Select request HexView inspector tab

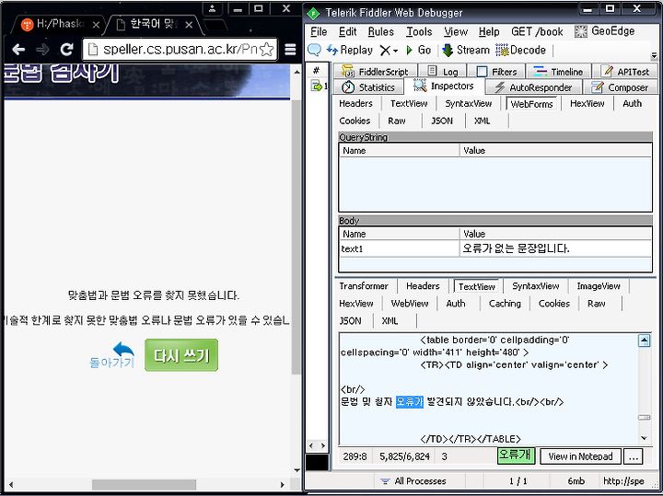[587, 103]
